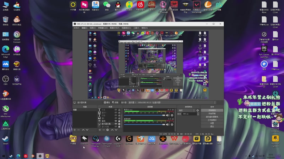This screenshot has height=159, width=284.
Task: Open source properties gear in sources panel
Action: [108, 130]
